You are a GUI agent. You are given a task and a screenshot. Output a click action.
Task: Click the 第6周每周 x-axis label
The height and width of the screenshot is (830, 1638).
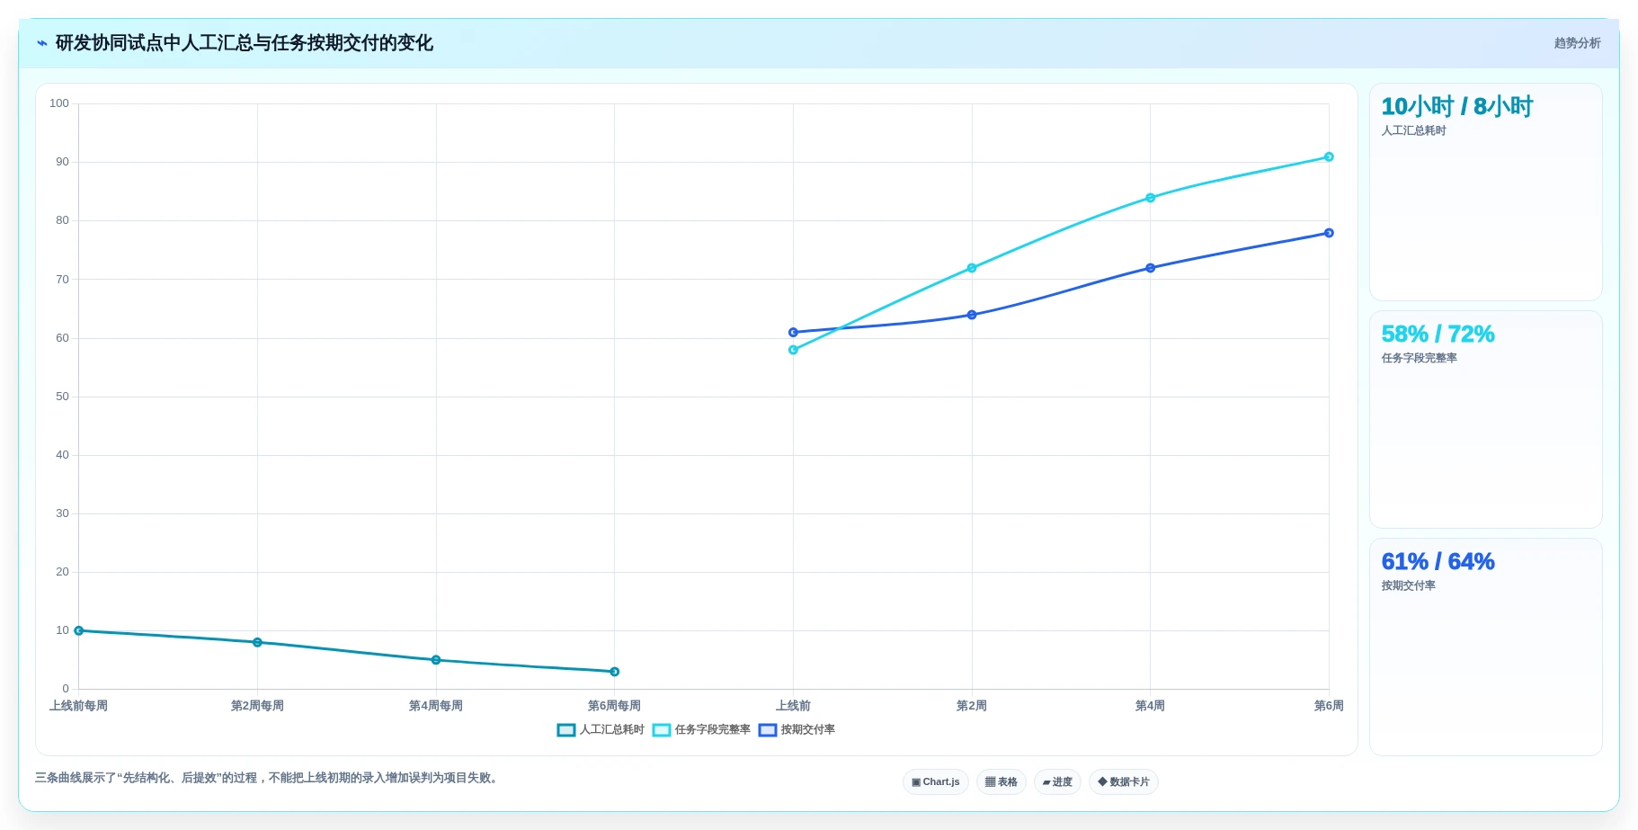(x=615, y=706)
